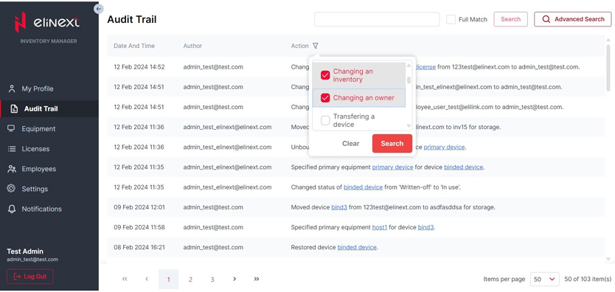Open binded device link in Specified primary row

[463, 167]
